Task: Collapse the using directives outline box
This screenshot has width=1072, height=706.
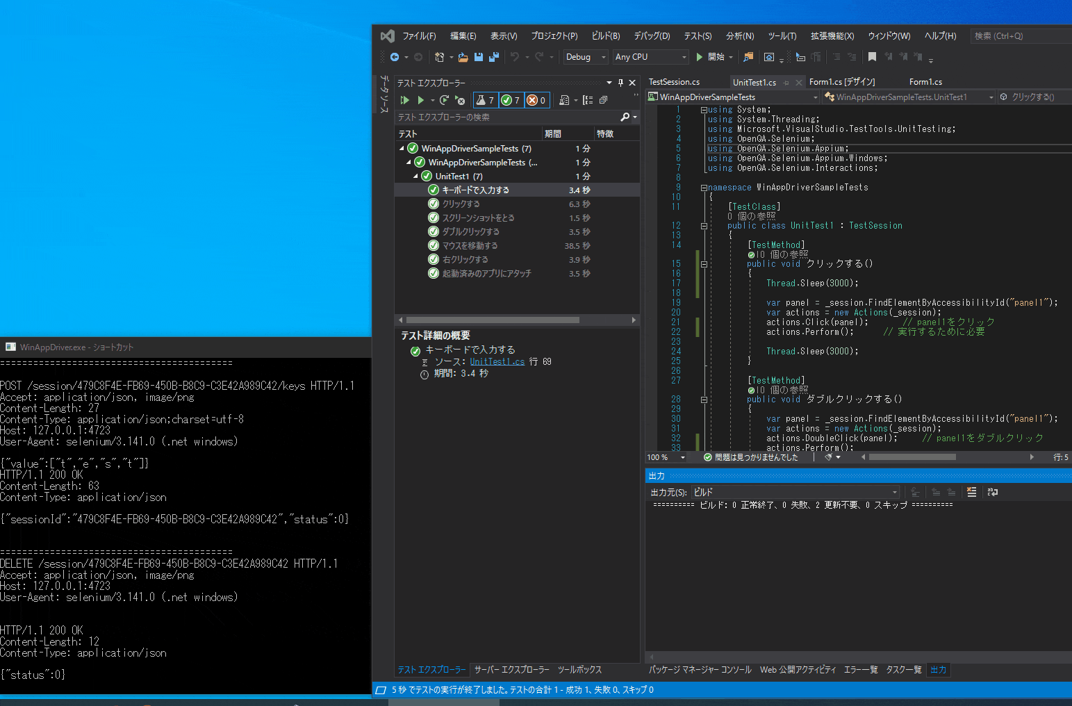Action: tap(704, 110)
